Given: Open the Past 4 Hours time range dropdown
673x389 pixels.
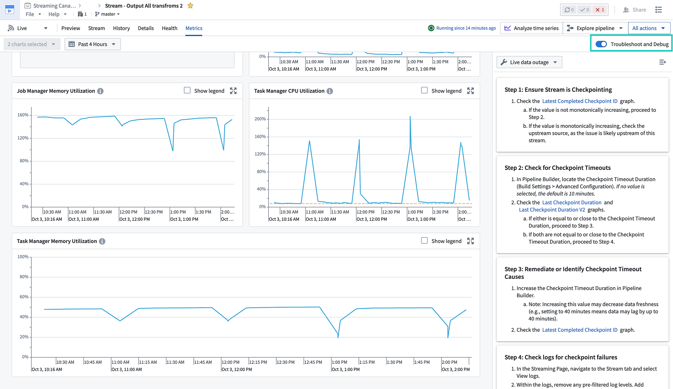Looking at the screenshot, I should (93, 44).
